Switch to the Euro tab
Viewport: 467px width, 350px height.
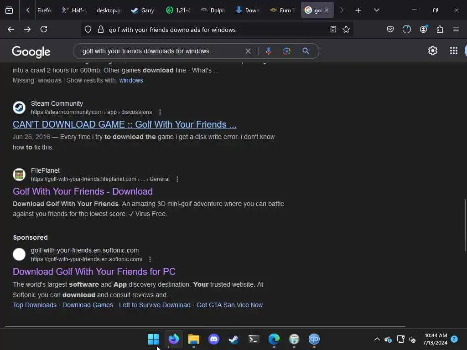(x=282, y=10)
